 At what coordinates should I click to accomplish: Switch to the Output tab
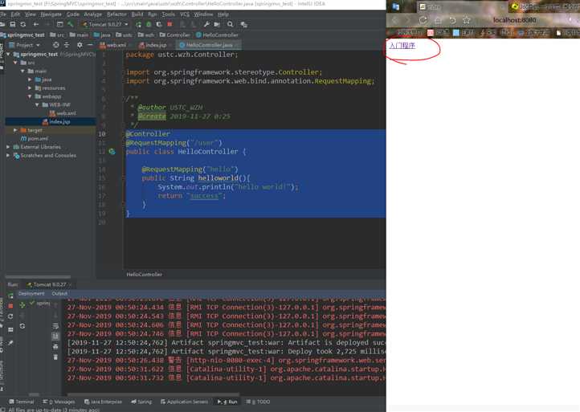click(59, 294)
